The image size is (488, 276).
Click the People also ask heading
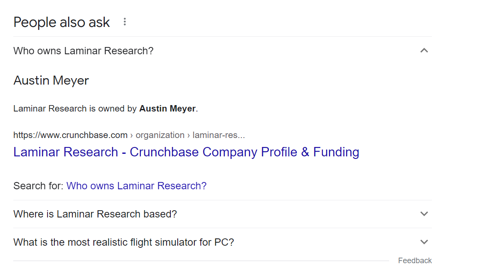click(62, 22)
